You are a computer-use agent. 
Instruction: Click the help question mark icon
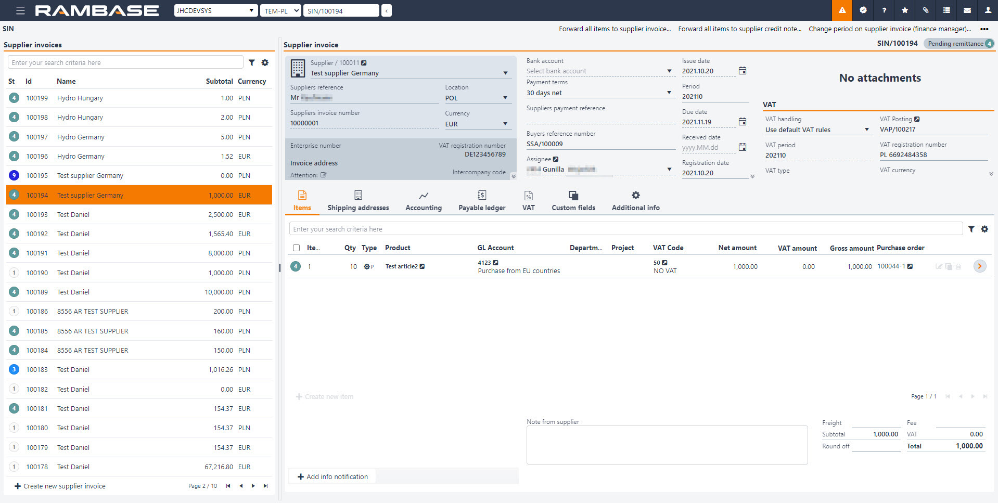tap(884, 10)
